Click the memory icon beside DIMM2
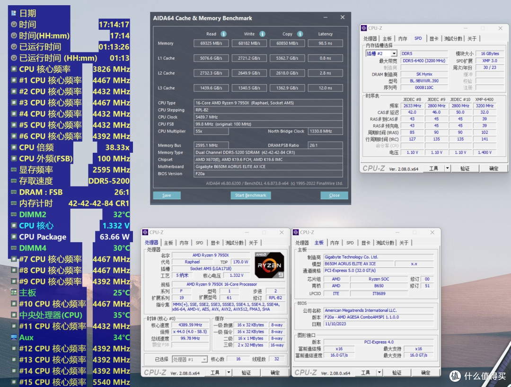This screenshot has height=387, width=511. click(14, 214)
